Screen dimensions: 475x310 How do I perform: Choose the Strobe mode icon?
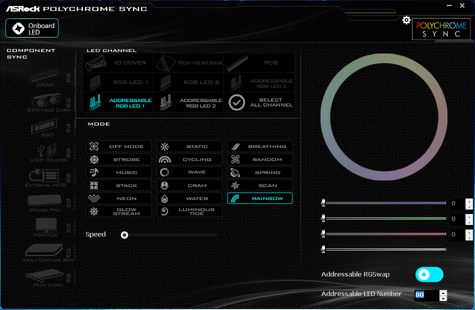[x=94, y=159]
